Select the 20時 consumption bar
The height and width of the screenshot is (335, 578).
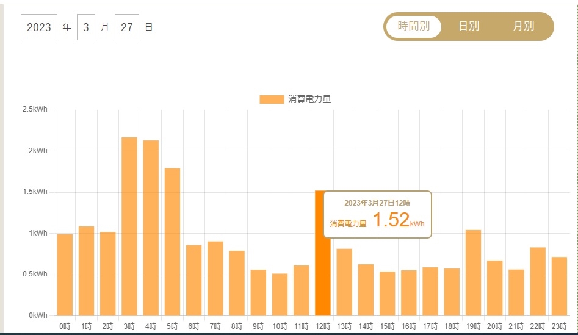[495, 288]
